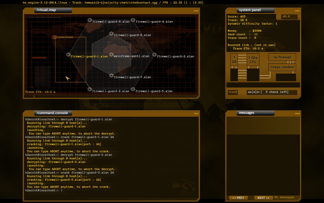Viewport: 324px width, 203px height.
Task: Click the crack password input field
Action: click(x=272, y=92)
